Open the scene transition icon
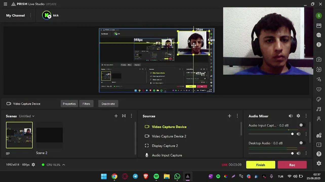The width and height of the screenshot is (325, 182). pos(124,116)
